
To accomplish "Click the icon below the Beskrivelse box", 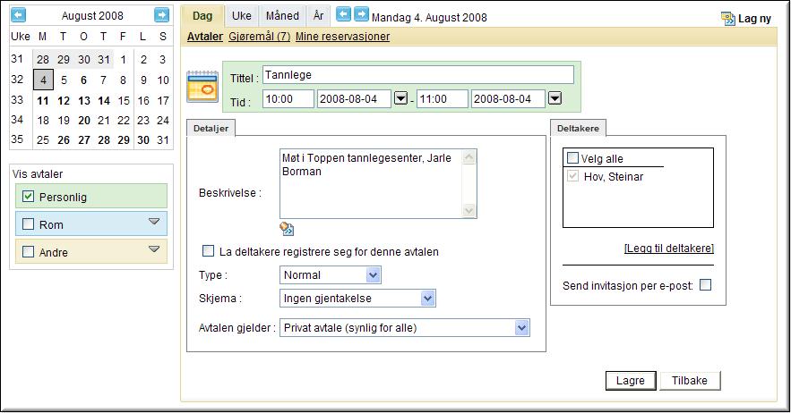I will [x=287, y=229].
